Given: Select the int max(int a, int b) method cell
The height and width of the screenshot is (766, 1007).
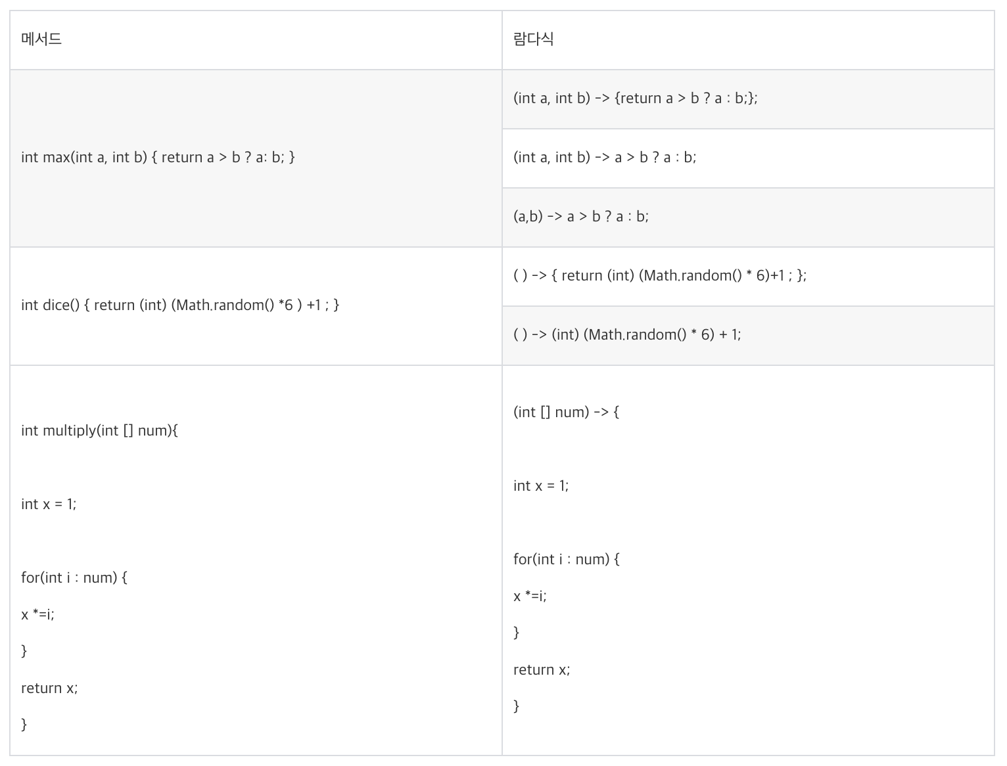Looking at the screenshot, I should tap(256, 158).
